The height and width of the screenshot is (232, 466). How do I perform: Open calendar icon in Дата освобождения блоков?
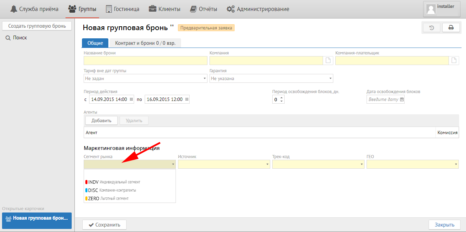402,99
